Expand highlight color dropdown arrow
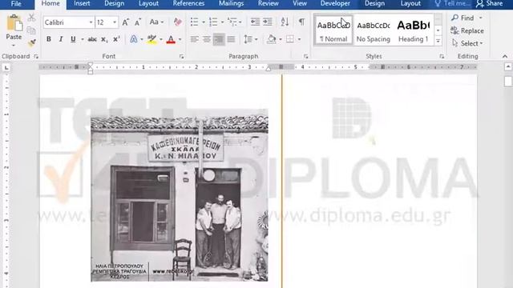This screenshot has width=513, height=288. pyautogui.click(x=161, y=39)
